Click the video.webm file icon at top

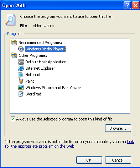[11, 20]
